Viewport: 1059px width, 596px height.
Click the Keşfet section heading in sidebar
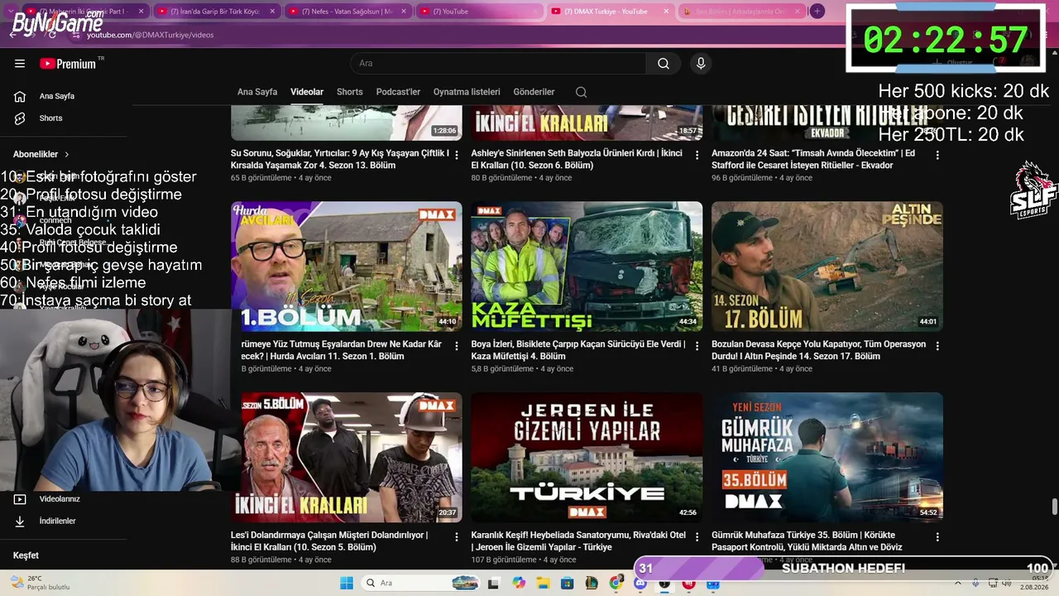(x=26, y=555)
